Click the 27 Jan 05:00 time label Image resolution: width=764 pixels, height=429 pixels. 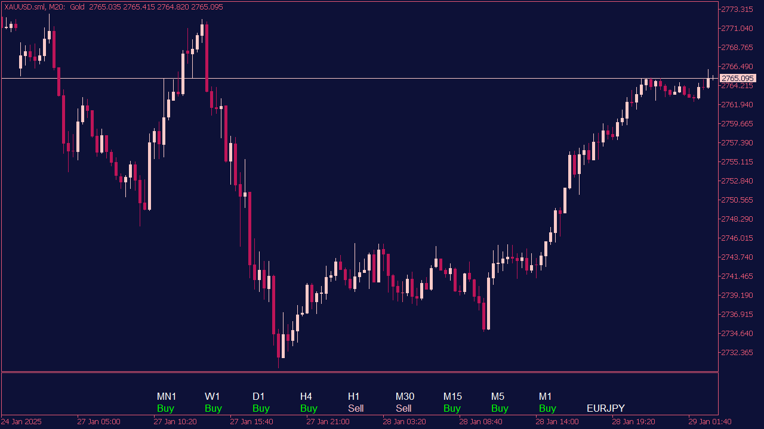[98, 421]
